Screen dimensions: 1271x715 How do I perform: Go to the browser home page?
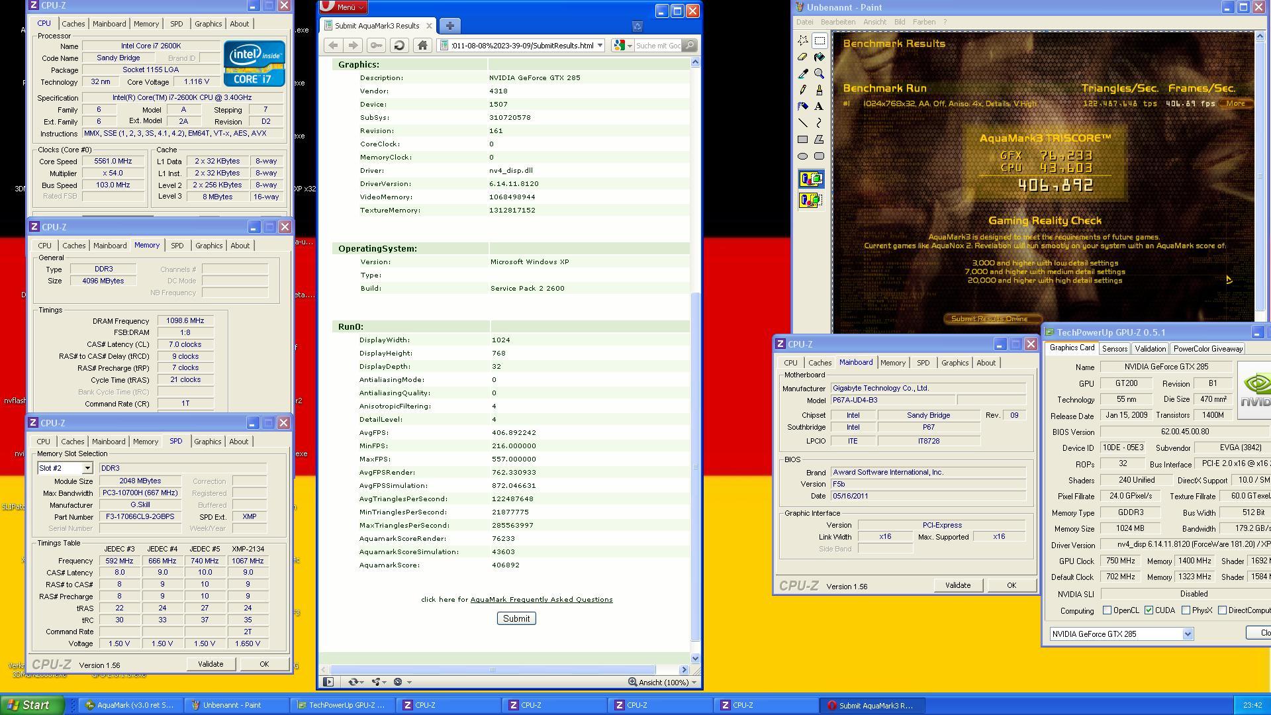point(422,45)
